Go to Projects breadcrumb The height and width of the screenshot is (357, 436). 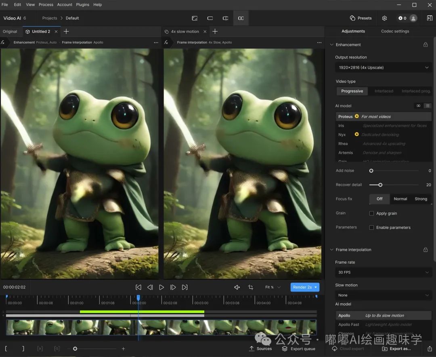(x=50, y=18)
